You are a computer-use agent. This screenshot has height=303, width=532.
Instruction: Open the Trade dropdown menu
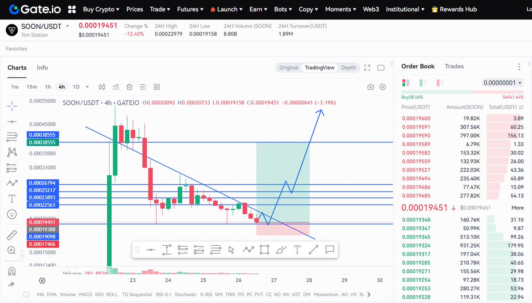point(160,9)
